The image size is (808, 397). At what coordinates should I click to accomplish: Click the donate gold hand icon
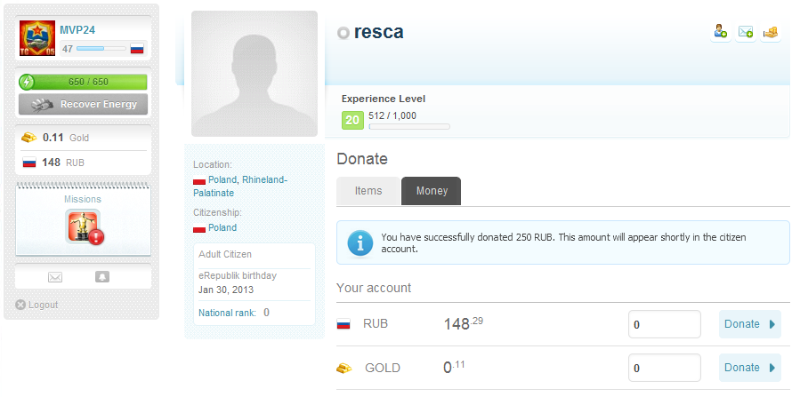pyautogui.click(x=771, y=32)
